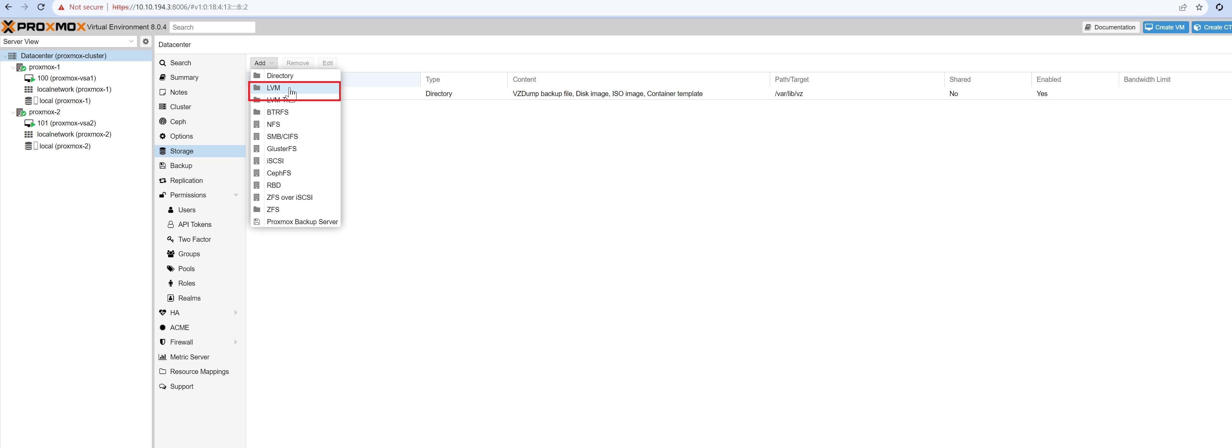Click the proxmox-1 node icon
The width and height of the screenshot is (1232, 448).
pos(21,67)
